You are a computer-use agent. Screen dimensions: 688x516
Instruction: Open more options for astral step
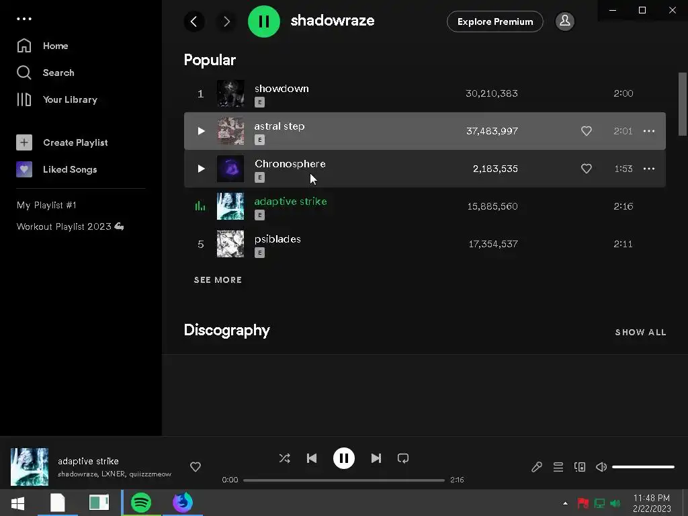649,131
